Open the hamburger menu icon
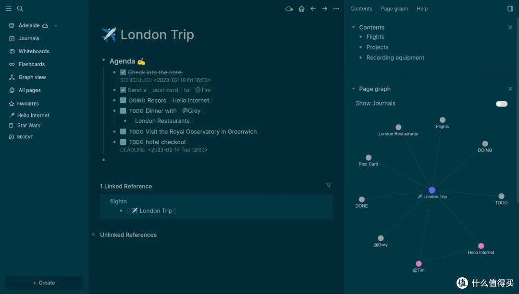This screenshot has height=294, width=519. click(x=9, y=9)
